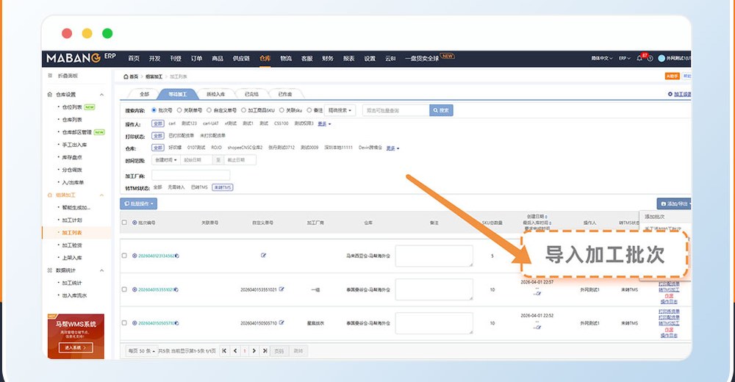The width and height of the screenshot is (735, 382).
Task: Expand details of batch 2026040153551021
Action: 135,289
